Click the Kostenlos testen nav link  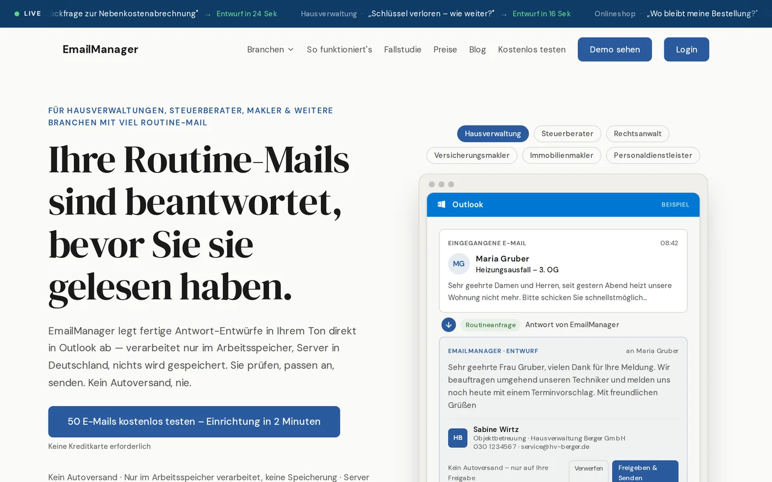[x=532, y=50]
